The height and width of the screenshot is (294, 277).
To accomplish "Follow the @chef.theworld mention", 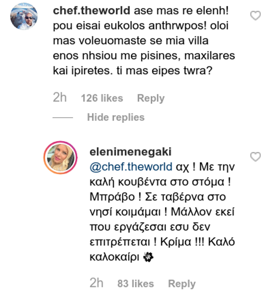I will [131, 167].
